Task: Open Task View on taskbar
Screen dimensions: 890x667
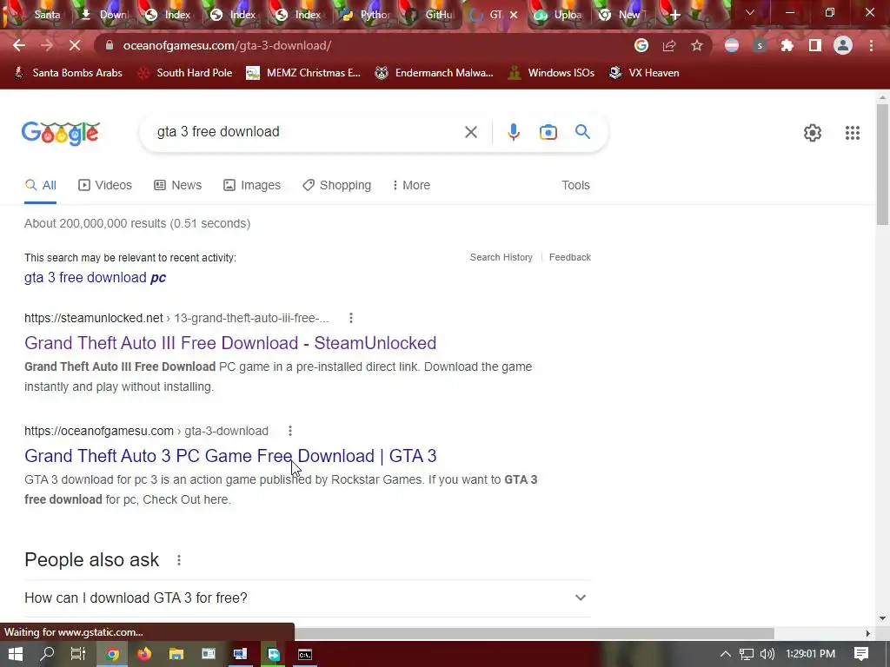Action: 77,654
